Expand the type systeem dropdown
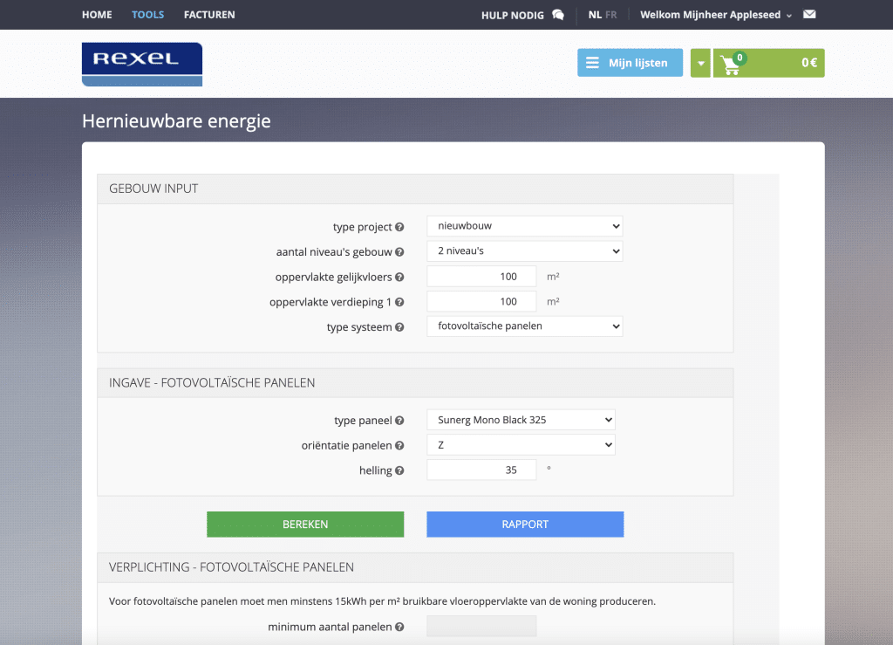893x645 pixels. coord(524,326)
